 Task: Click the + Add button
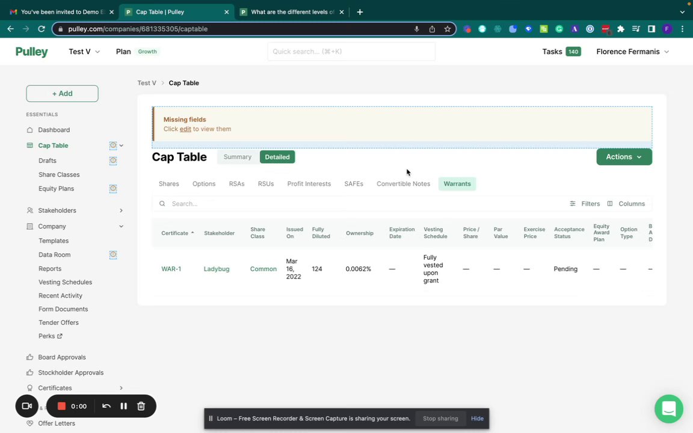click(62, 94)
